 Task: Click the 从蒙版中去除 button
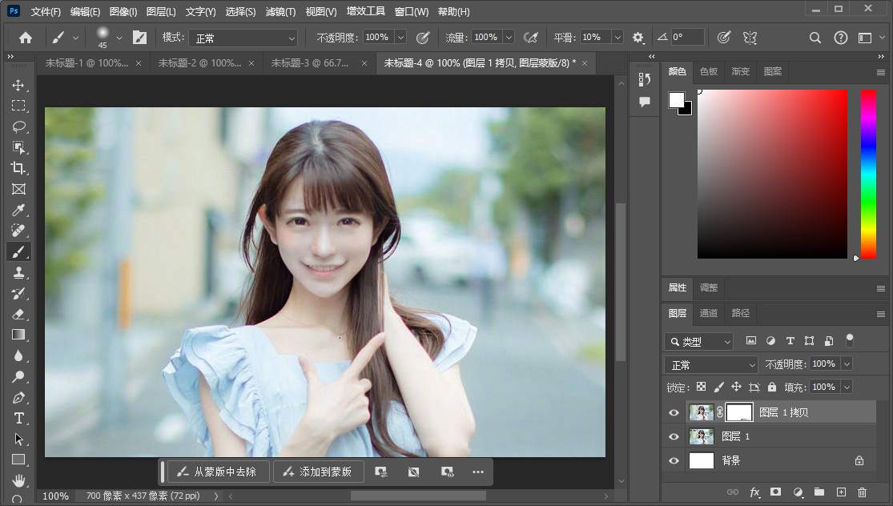pyautogui.click(x=217, y=472)
